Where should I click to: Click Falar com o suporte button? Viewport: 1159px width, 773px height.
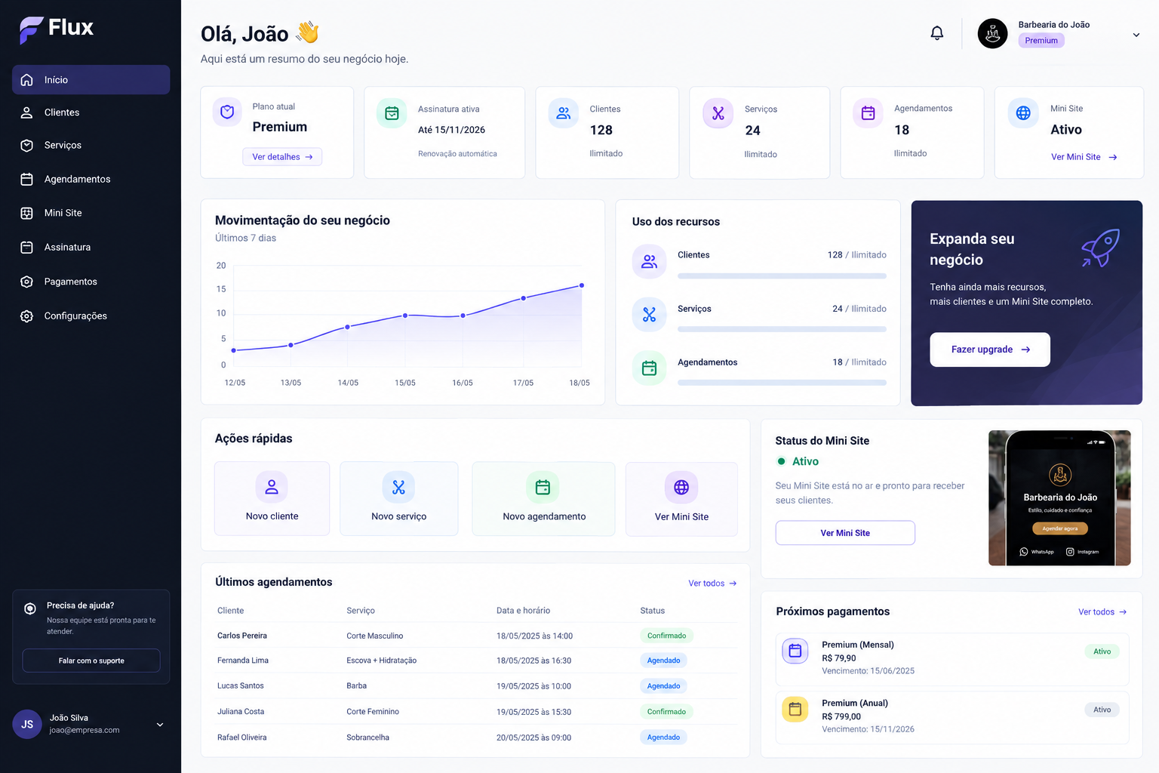click(x=91, y=661)
